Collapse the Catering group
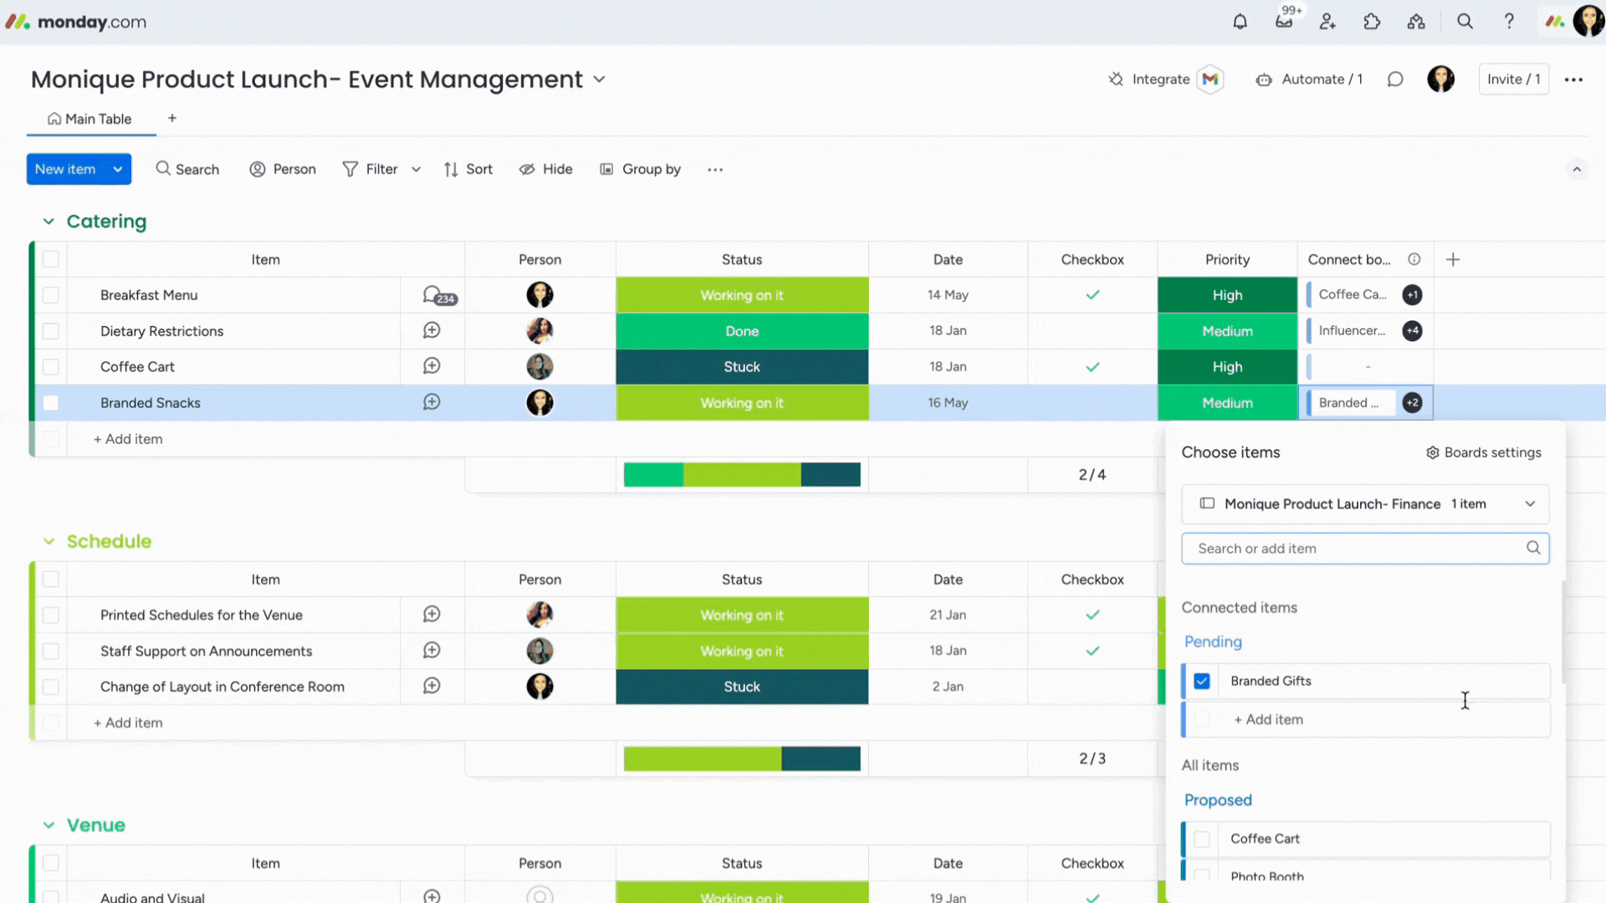Image resolution: width=1606 pixels, height=903 pixels. click(49, 222)
